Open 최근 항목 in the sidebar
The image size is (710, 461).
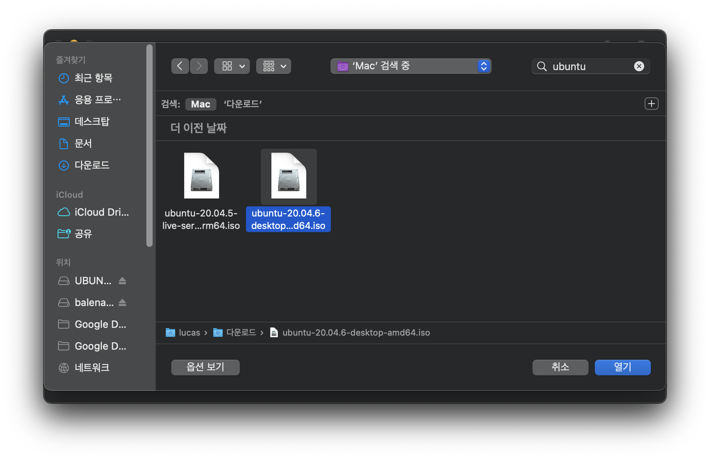[x=93, y=78]
